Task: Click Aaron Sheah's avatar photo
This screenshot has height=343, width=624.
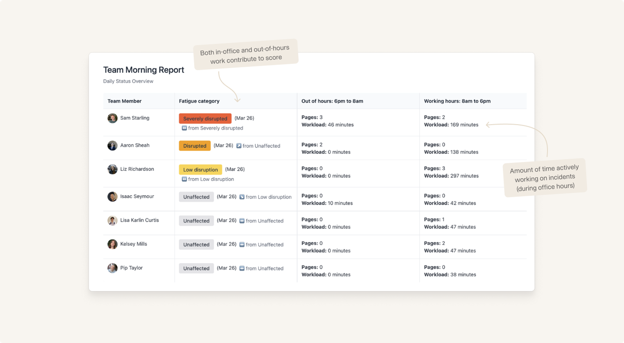Action: [x=112, y=145]
